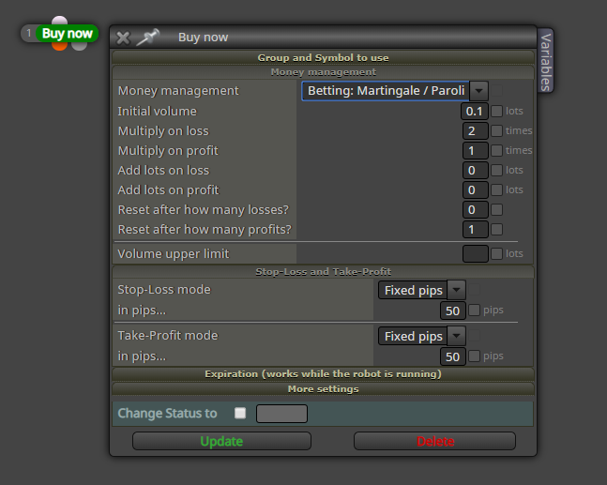Click the Buy now panel title text
607x485 pixels.
click(x=203, y=38)
